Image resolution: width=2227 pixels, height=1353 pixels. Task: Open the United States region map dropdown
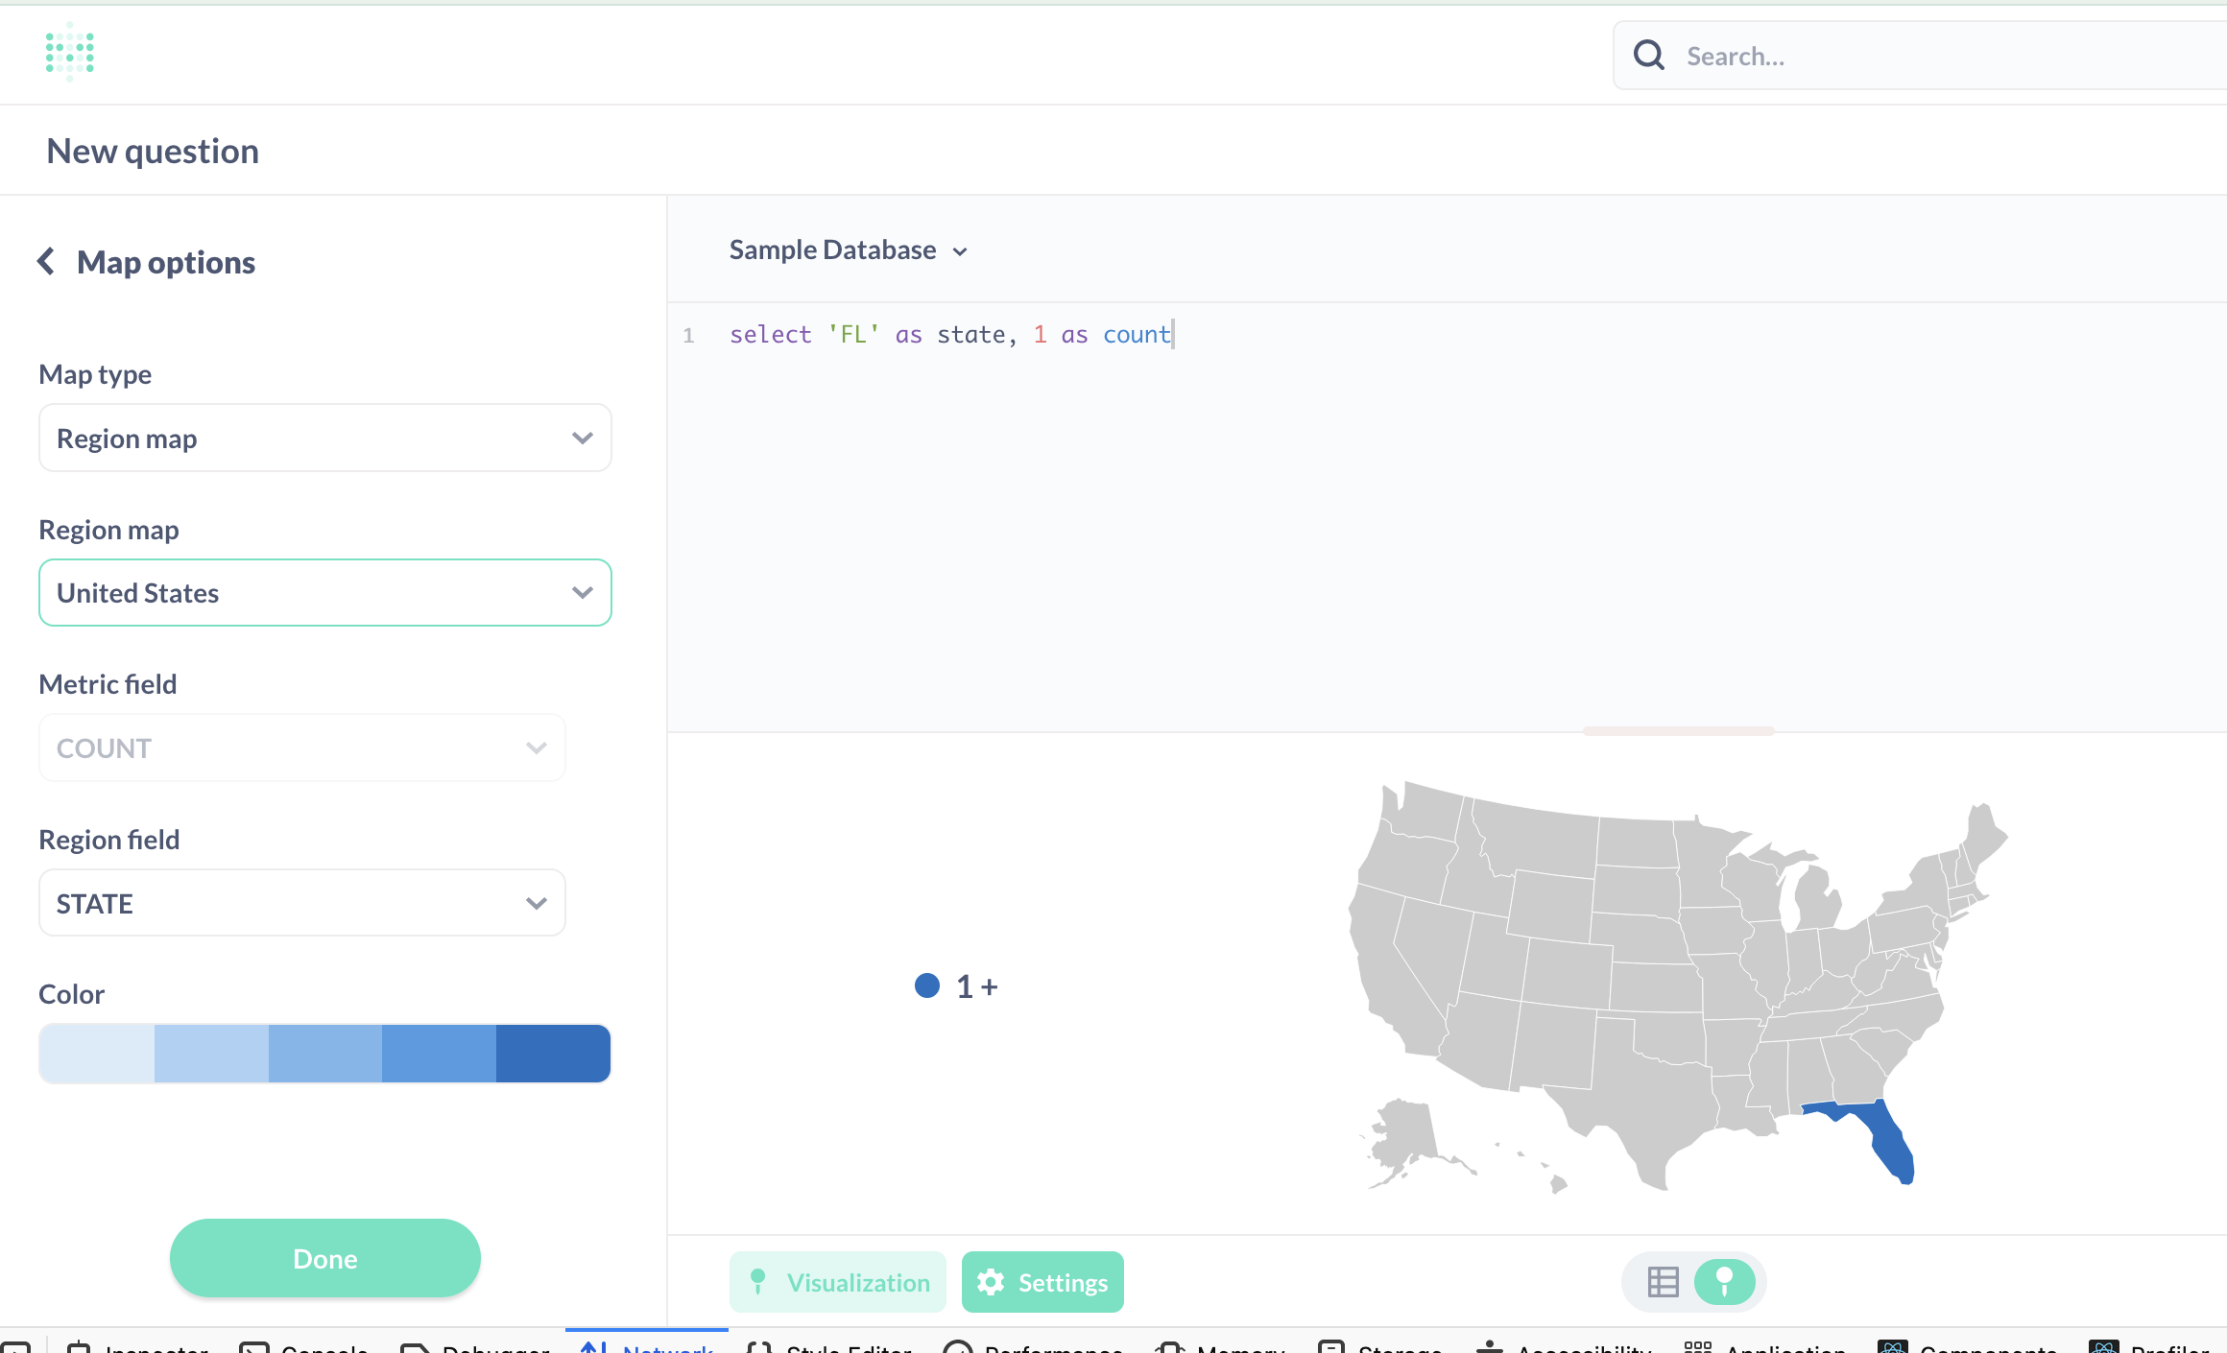point(324,592)
